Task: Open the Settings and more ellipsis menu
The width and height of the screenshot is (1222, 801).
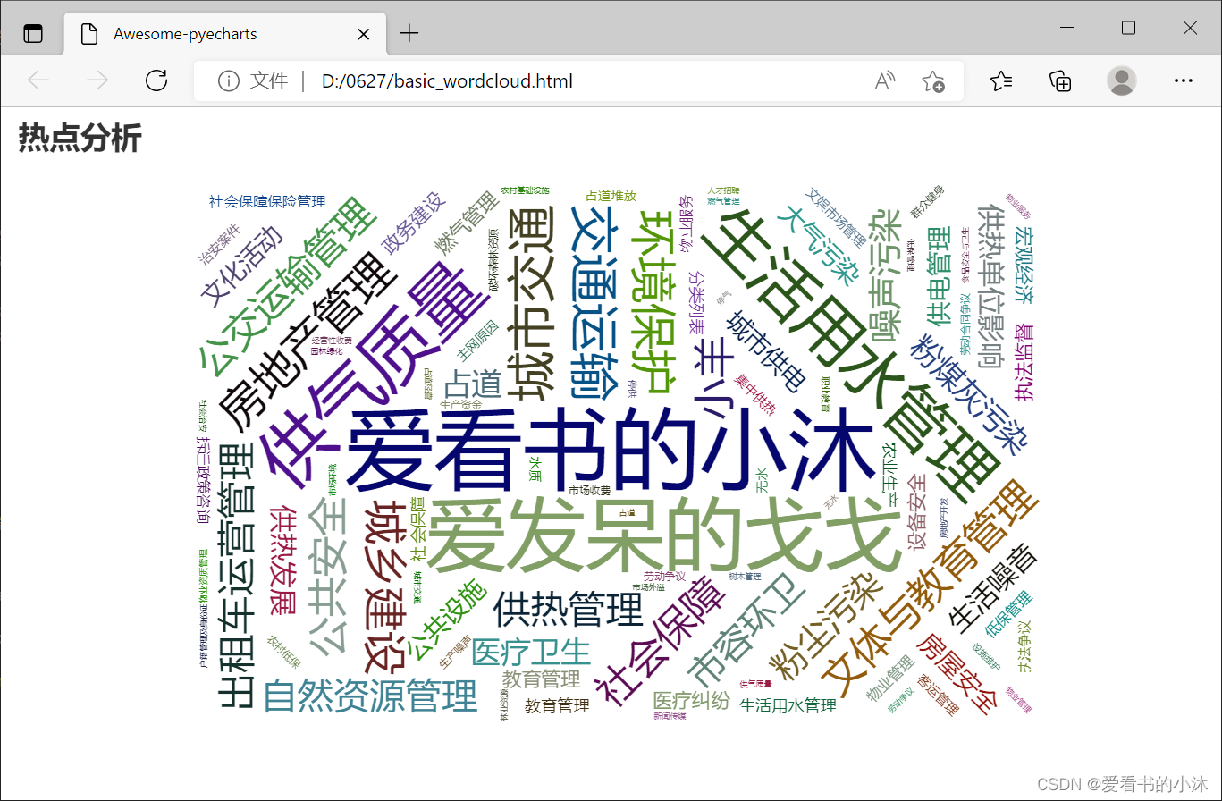Action: (x=1183, y=80)
